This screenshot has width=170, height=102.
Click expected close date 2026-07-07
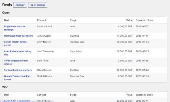[142, 26]
